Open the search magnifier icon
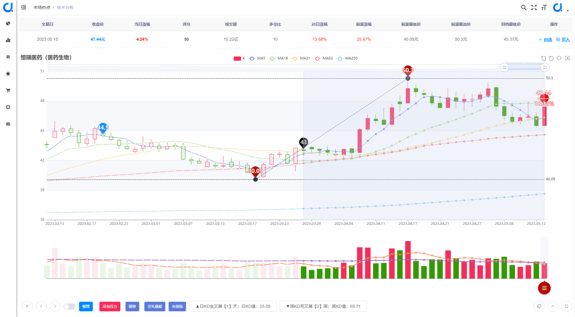Screen dimensions: 575x317 tap(523, 7)
